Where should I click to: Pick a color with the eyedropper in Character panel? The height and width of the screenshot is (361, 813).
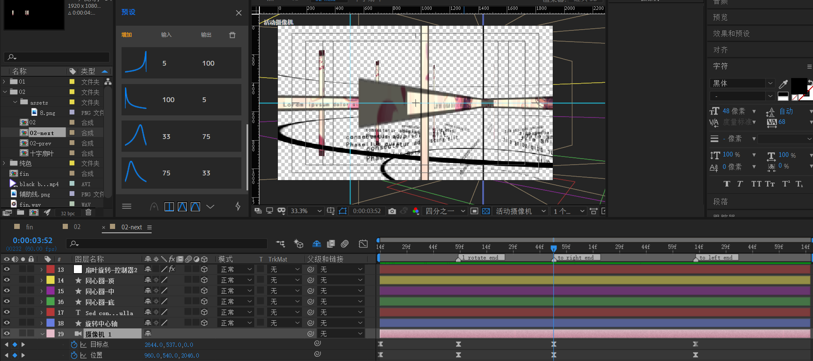(x=783, y=84)
